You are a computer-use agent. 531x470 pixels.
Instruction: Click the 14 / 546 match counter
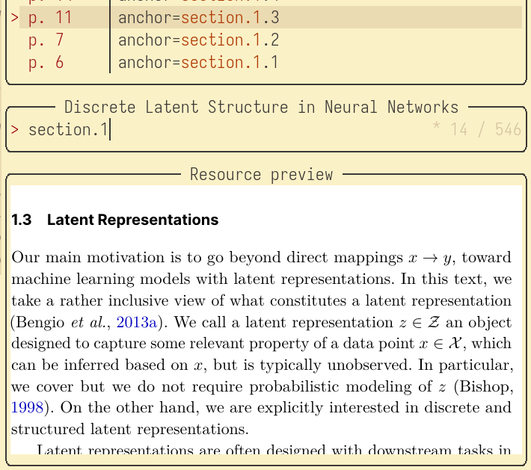486,130
